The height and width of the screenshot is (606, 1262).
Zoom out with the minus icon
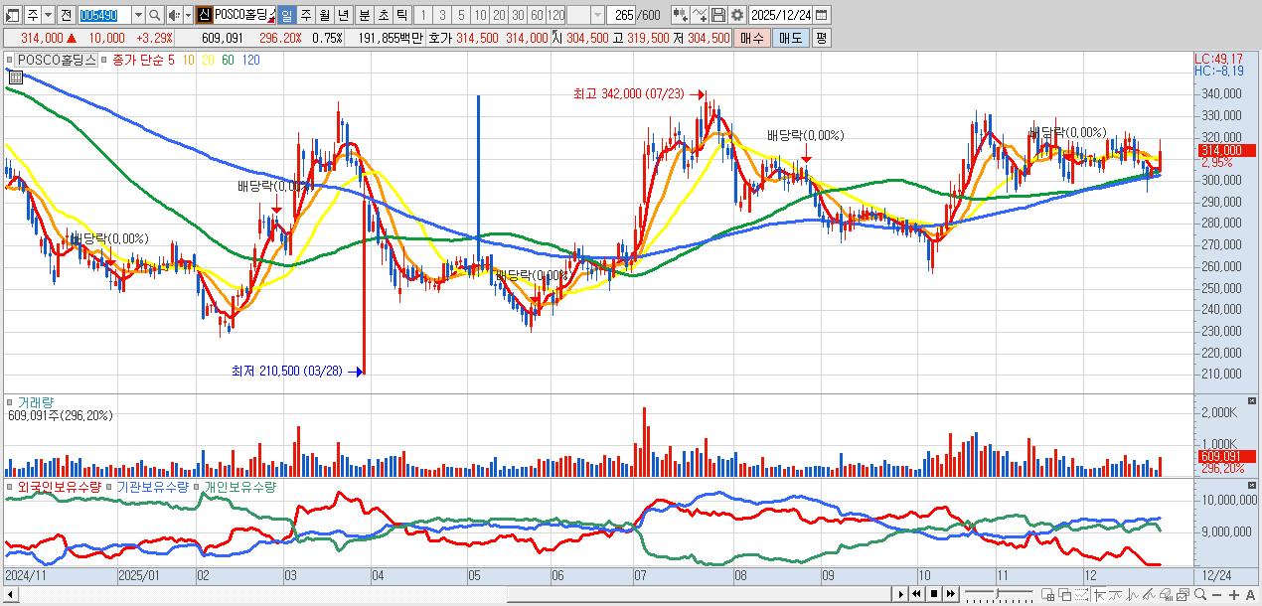1216,595
